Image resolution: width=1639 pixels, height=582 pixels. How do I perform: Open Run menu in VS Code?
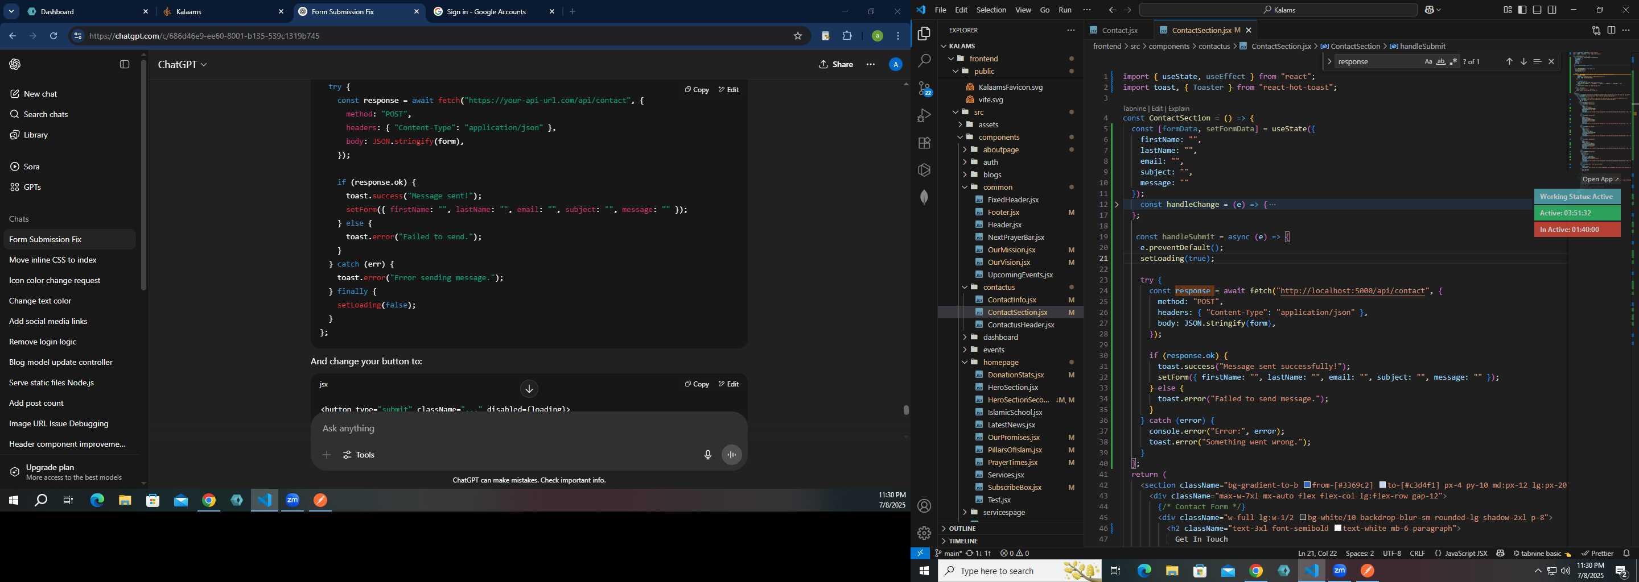(x=1064, y=10)
